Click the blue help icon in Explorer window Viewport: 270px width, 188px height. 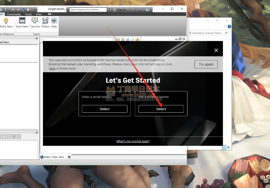229,26
